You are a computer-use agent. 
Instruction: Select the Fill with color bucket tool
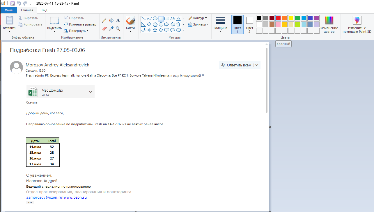(111, 21)
